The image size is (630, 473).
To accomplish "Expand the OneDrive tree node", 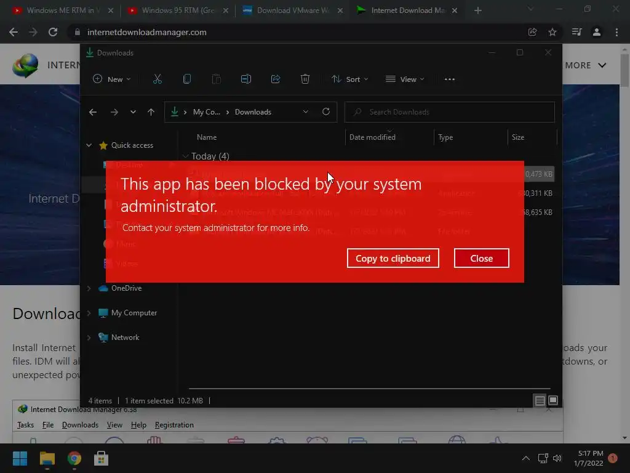I will (89, 288).
